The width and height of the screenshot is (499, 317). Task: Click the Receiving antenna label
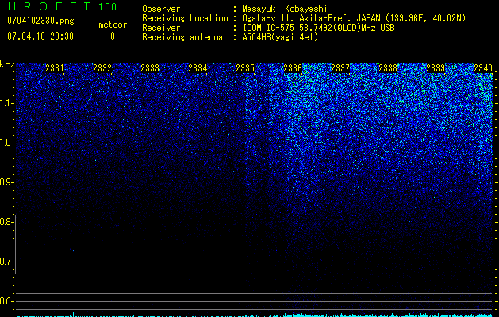(182, 37)
